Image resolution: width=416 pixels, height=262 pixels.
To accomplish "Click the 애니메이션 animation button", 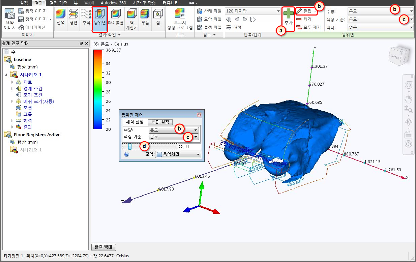I will [x=32, y=27].
